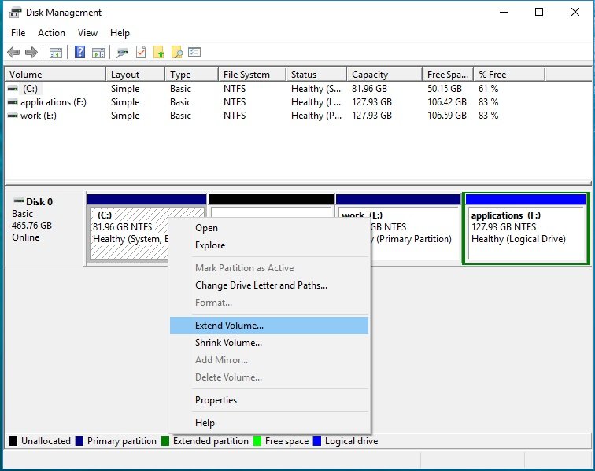The height and width of the screenshot is (471, 595).
Task: Click the 81.96 GB capacity cell
Action: 369,89
